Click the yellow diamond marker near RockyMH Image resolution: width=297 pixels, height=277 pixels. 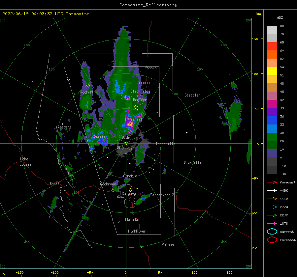tap(88, 86)
